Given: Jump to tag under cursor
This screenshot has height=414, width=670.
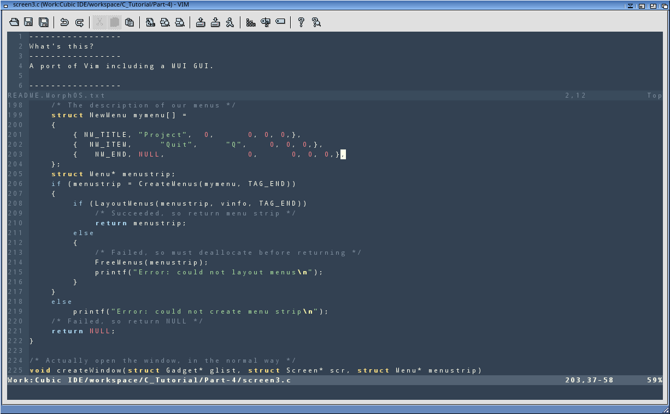Looking at the screenshot, I should point(280,22).
